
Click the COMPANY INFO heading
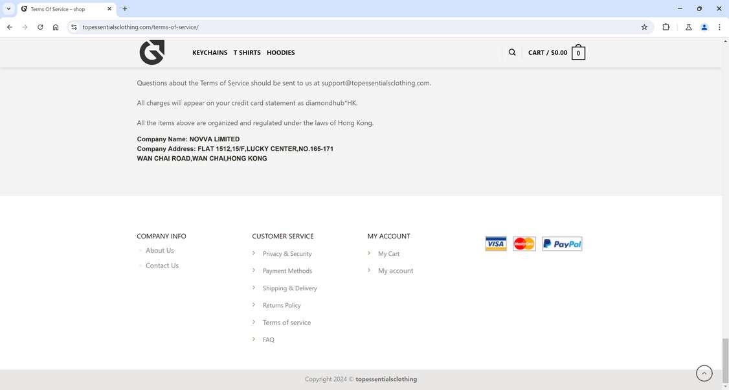(x=161, y=236)
